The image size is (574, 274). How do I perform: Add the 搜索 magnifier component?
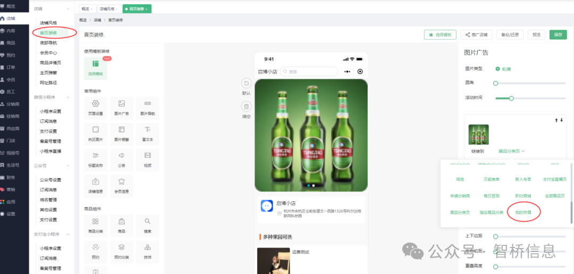pos(148,225)
